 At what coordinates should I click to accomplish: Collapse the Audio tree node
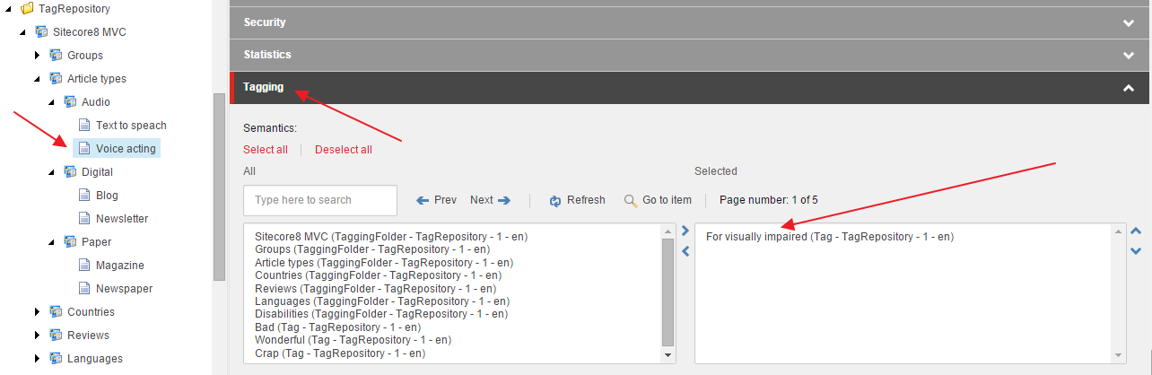(52, 102)
